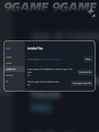Start Verify integrity of game files
The image size is (99, 132).
[x=82, y=83]
